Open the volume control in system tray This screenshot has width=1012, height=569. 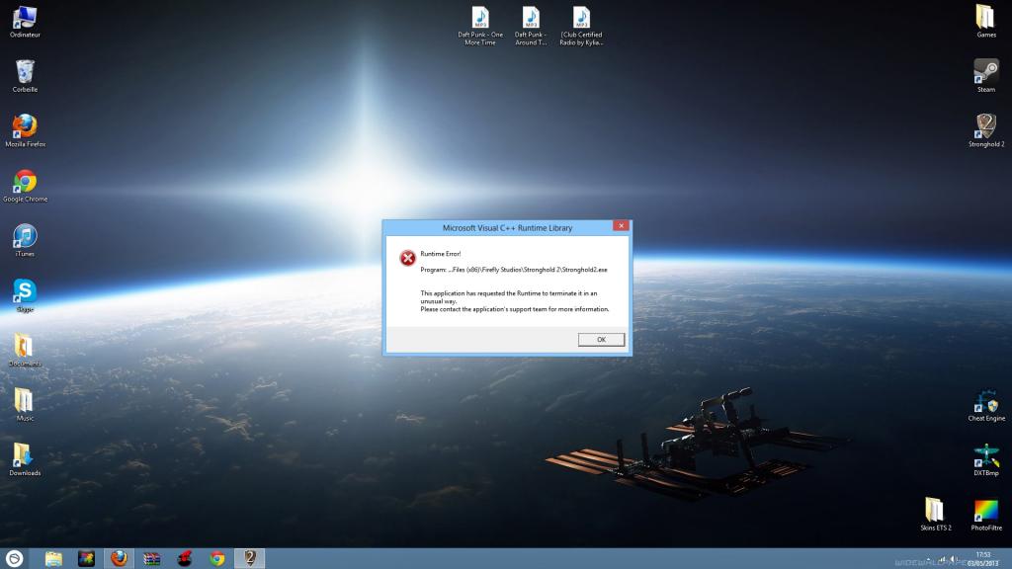coord(953,559)
